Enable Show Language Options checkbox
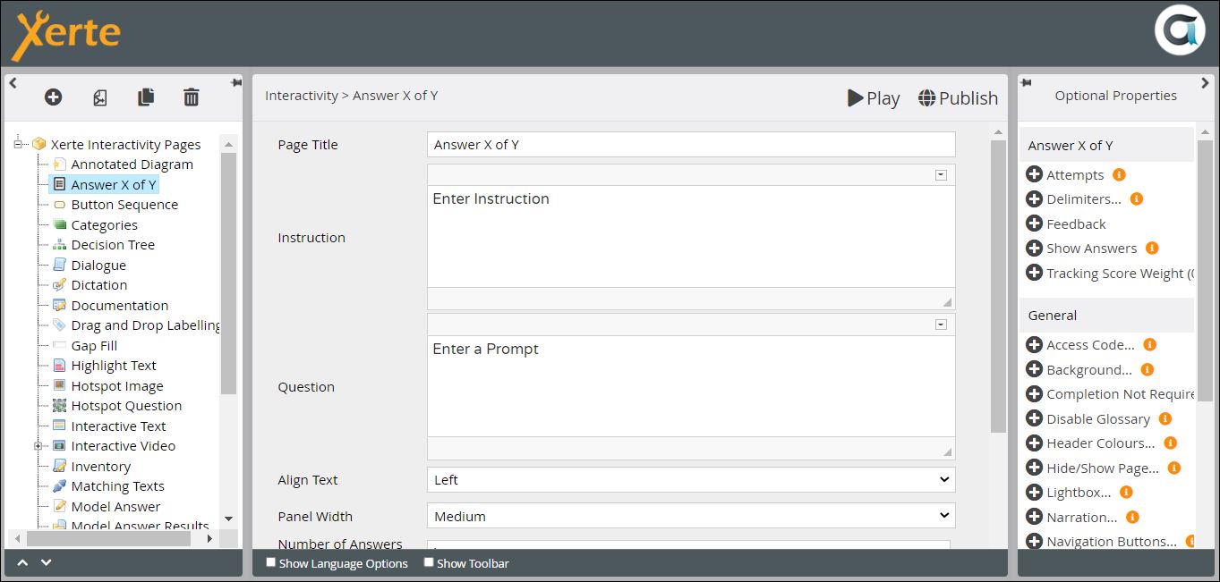Viewport: 1220px width, 582px height. (271, 562)
